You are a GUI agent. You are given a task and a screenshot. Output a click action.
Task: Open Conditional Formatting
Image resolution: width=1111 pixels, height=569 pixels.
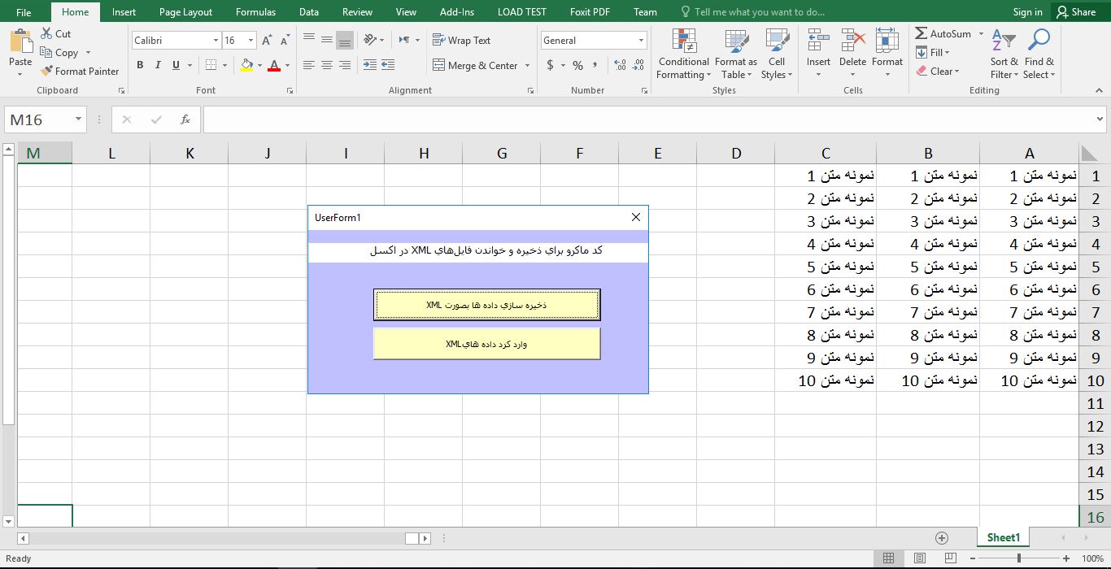[684, 54]
